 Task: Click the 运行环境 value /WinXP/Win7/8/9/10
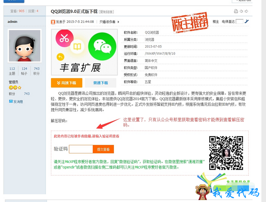pyautogui.click(x=160, y=54)
